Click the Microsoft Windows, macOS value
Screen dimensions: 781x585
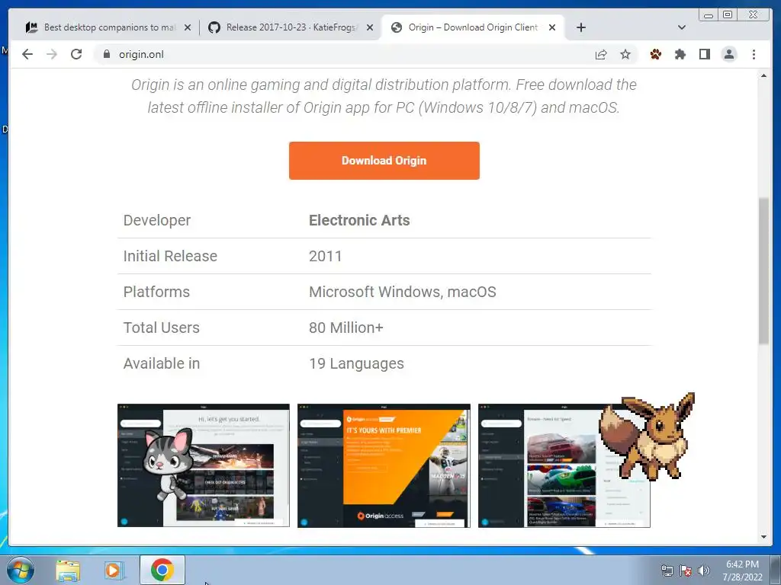tap(403, 292)
